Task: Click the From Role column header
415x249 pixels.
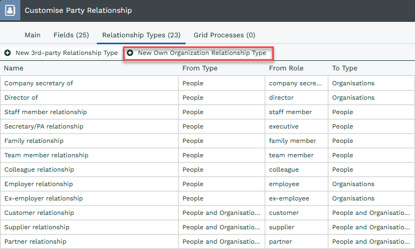Action: pos(286,68)
